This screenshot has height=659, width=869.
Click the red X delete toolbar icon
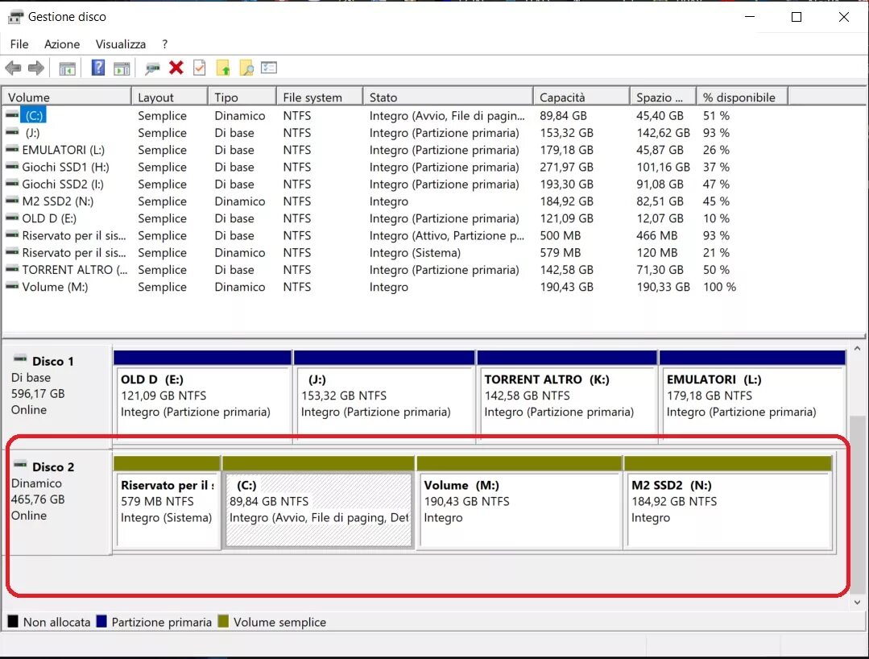coord(176,68)
